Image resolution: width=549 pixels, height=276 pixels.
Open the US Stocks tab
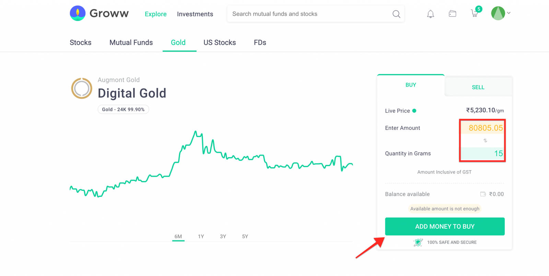tap(220, 43)
